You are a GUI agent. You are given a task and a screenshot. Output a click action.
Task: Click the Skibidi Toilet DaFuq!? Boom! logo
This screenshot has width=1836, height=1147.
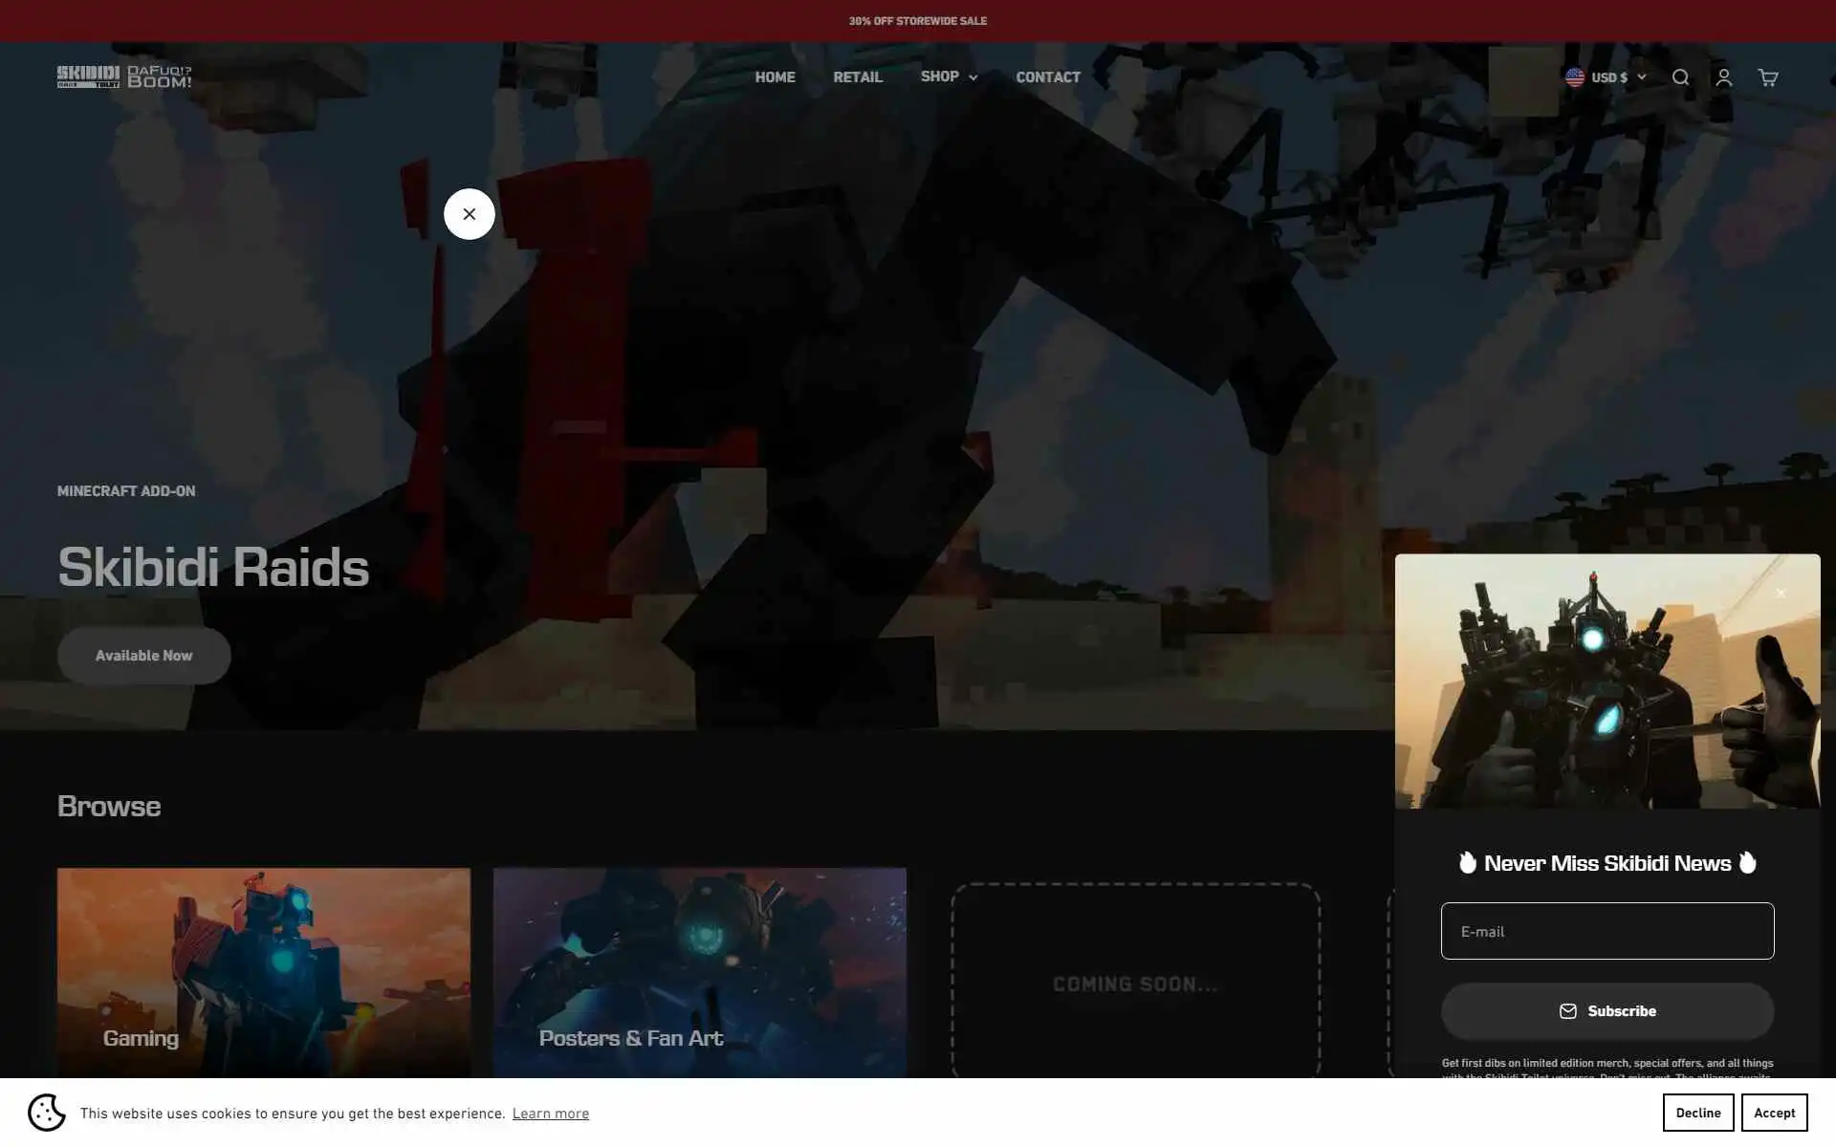point(124,76)
